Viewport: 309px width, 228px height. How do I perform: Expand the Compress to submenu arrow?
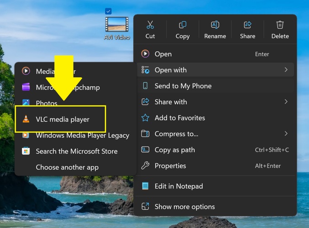[x=286, y=134]
